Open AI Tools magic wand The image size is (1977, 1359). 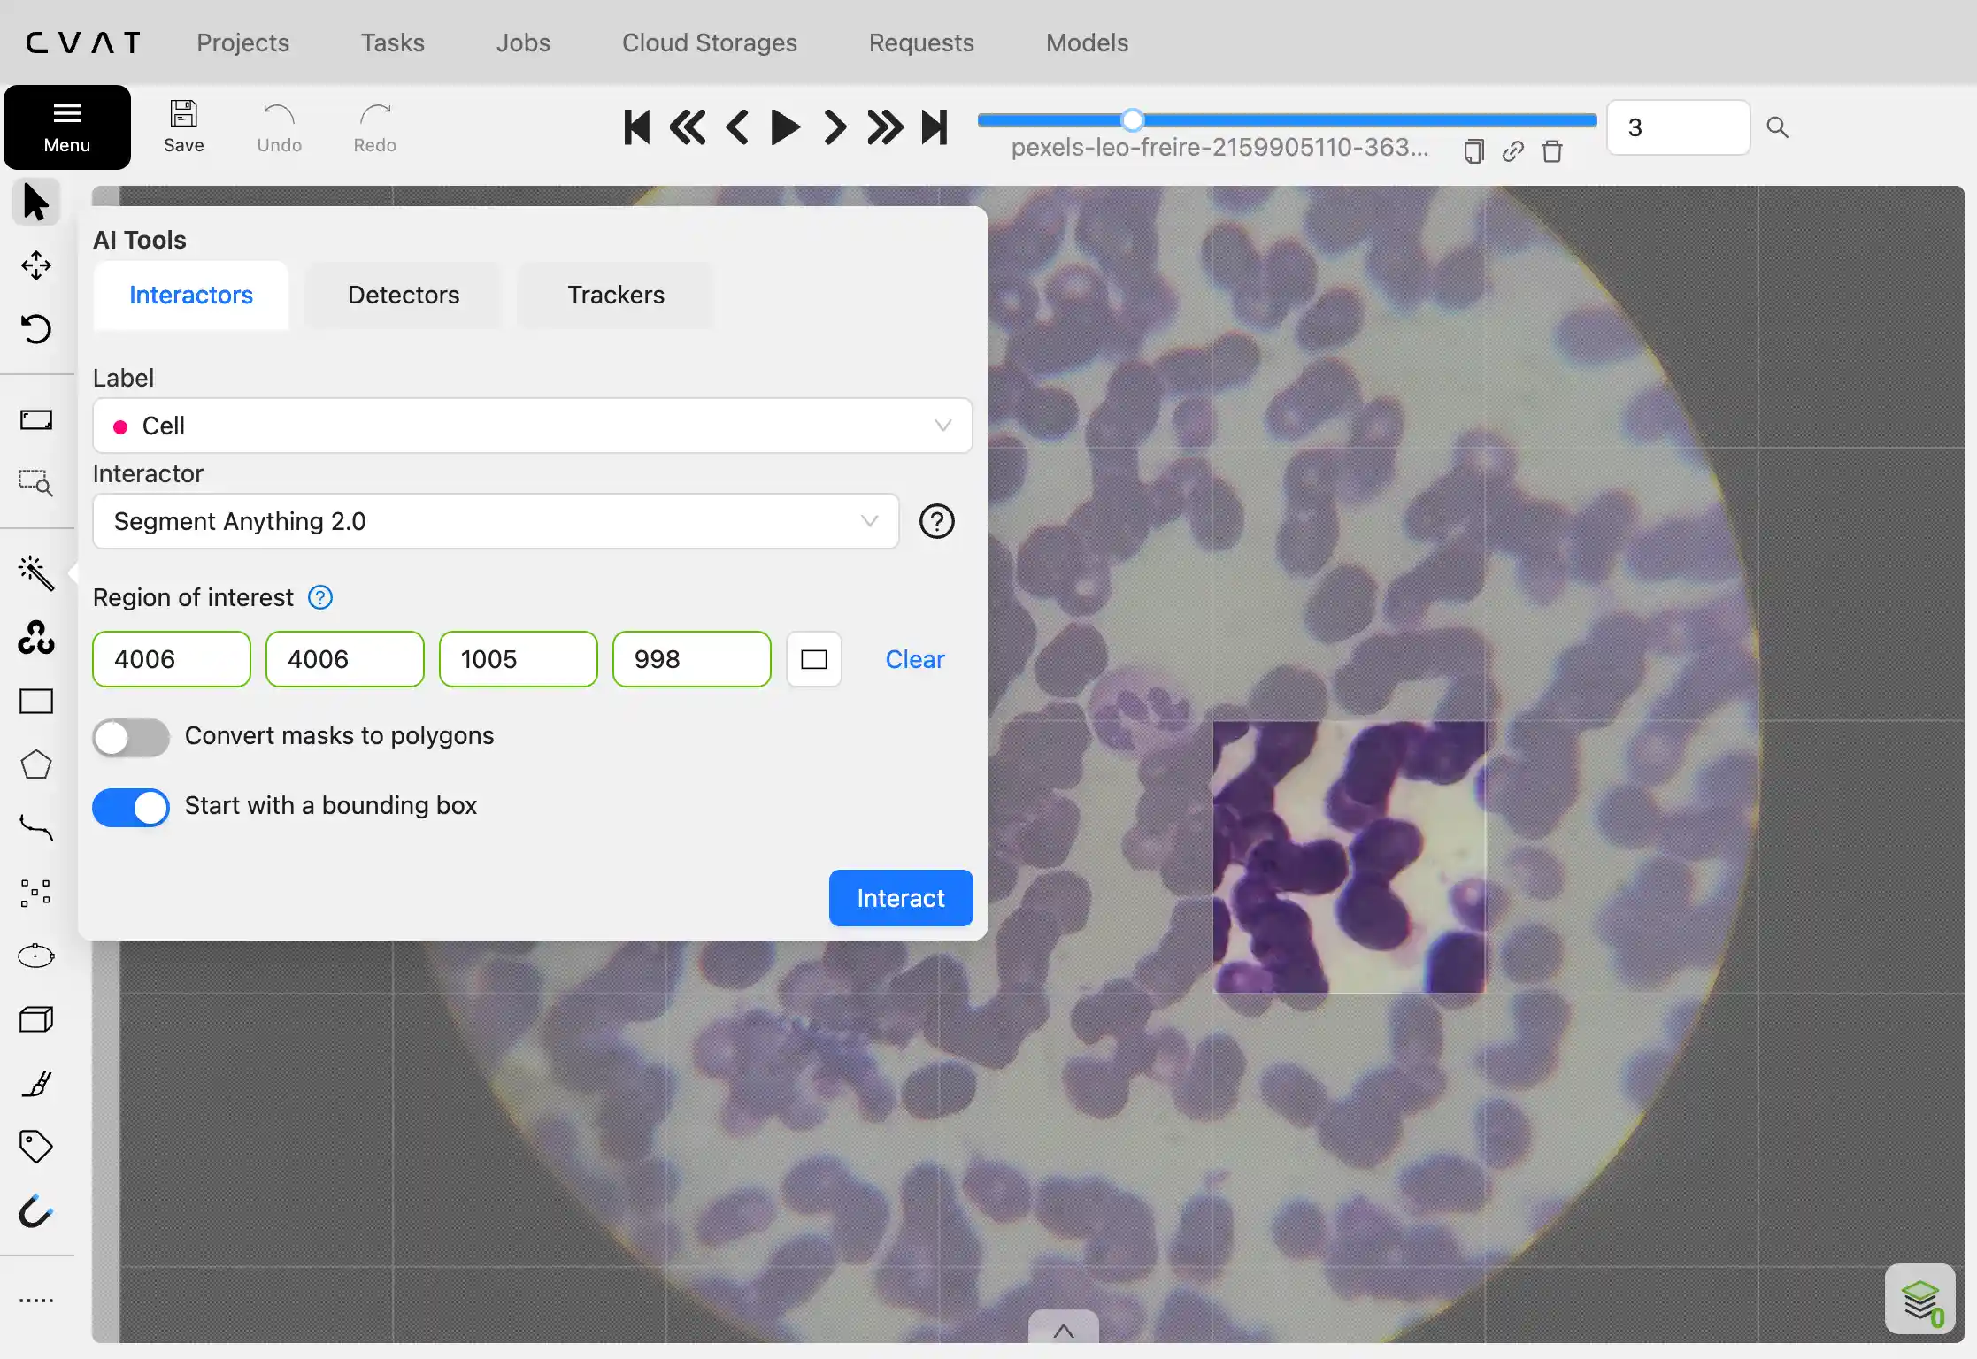point(36,573)
